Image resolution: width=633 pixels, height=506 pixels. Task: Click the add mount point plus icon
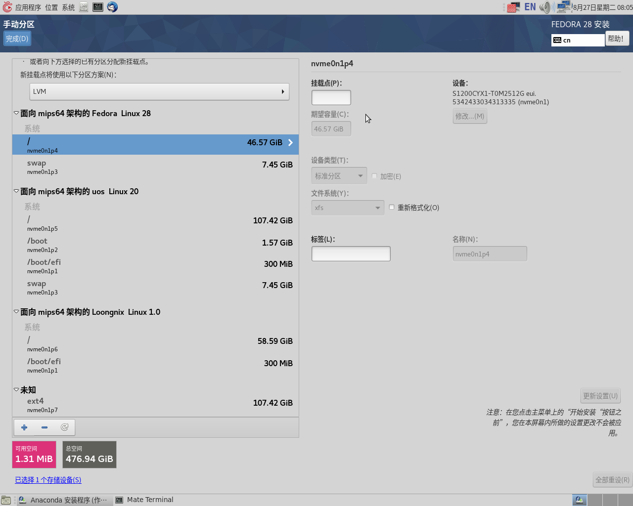coord(24,427)
